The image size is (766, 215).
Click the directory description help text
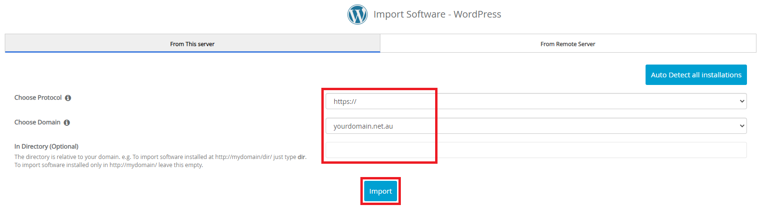(160, 161)
